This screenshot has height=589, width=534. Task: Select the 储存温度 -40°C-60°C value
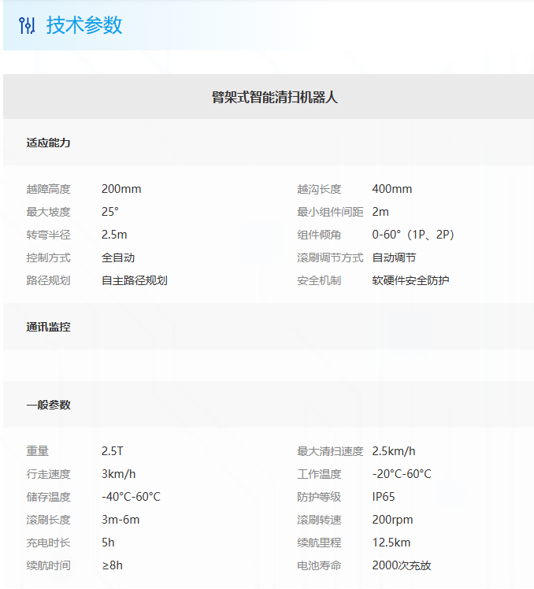[131, 497]
